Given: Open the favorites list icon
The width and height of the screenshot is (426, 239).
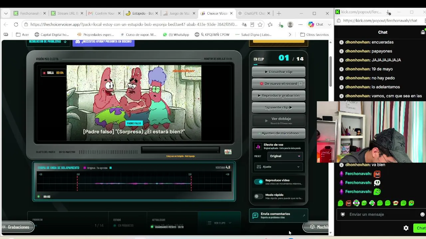Looking at the screenshot, I should tap(270, 24).
